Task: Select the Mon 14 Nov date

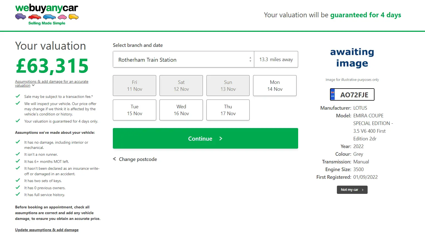Action: [275, 86]
